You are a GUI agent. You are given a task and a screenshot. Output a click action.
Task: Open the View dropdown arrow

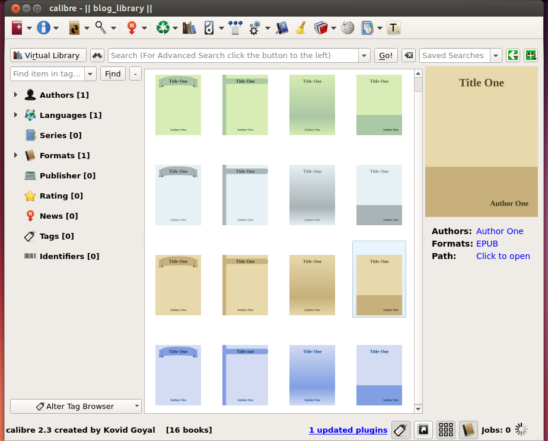coord(113,28)
